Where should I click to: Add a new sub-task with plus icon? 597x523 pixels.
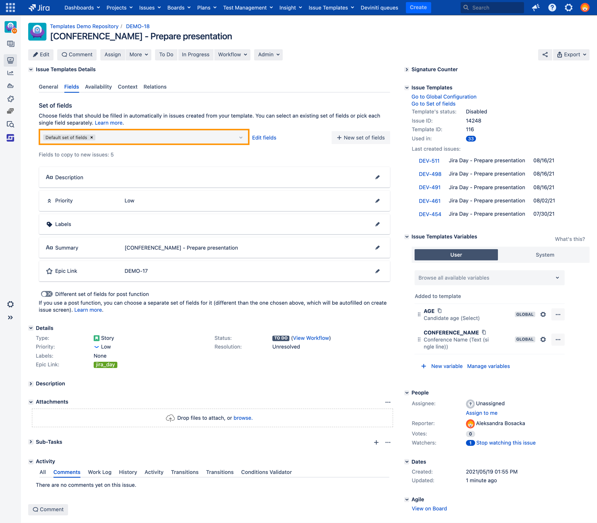[x=376, y=442]
